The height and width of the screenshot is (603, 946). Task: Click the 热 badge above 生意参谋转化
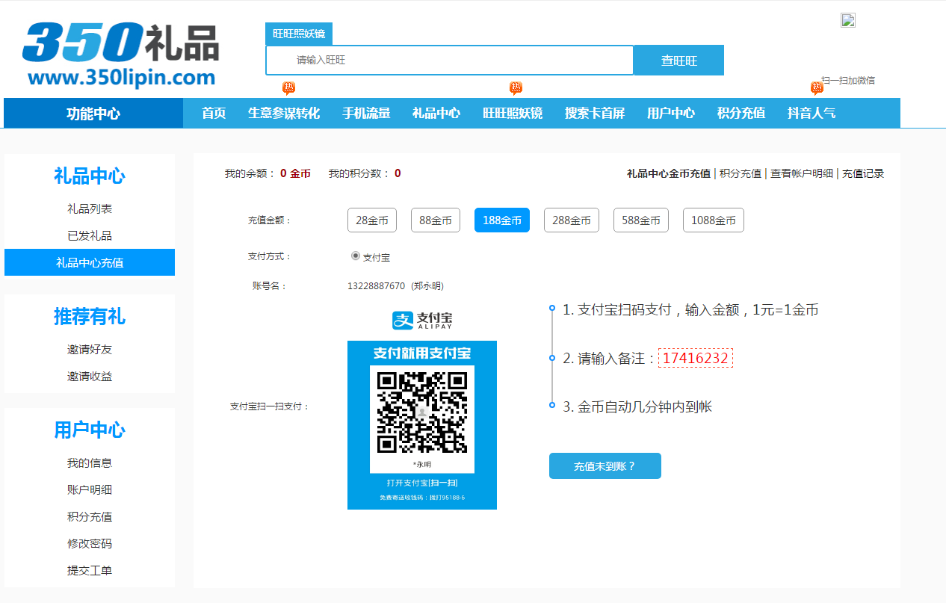tap(288, 88)
